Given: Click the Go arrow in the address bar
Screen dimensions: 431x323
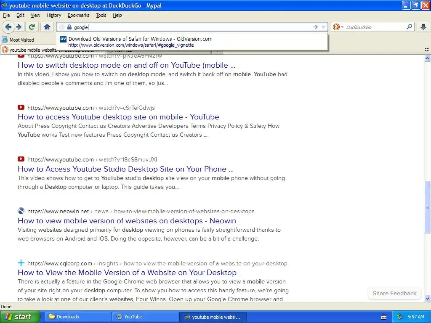Looking at the screenshot, I should [315, 27].
